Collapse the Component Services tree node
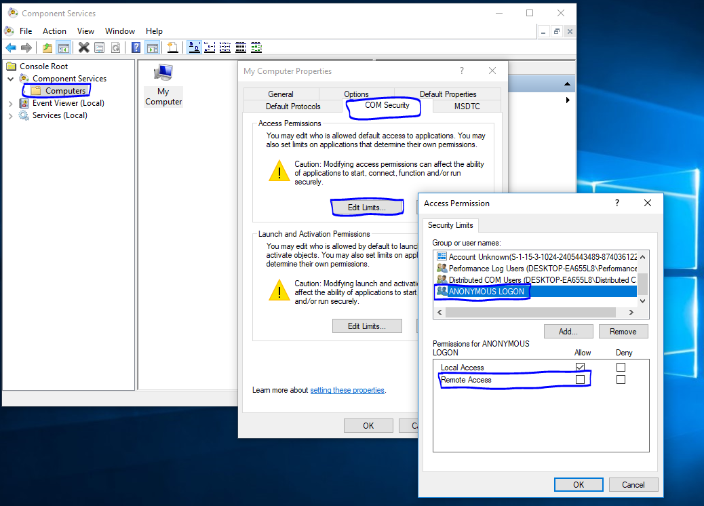Viewport: 704px width, 506px height. tap(11, 79)
